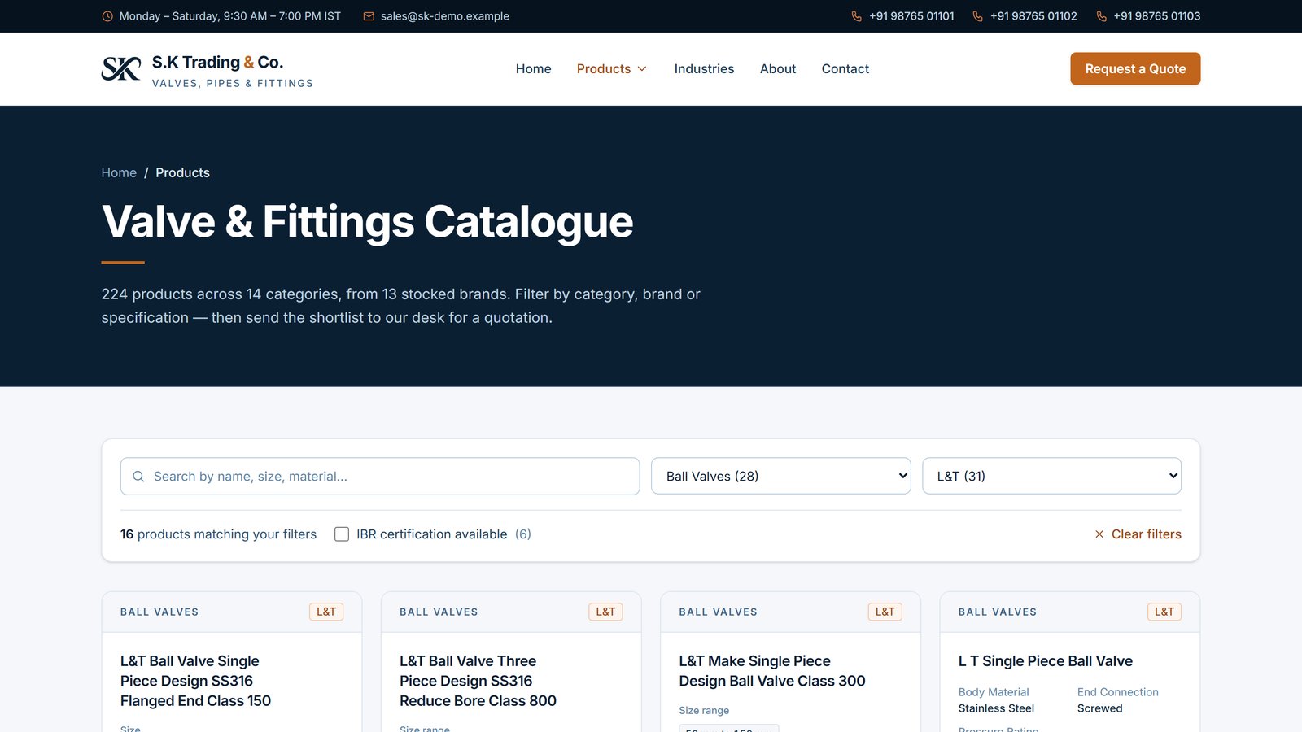Click the L&T badge on L T Single Piece card
Viewport: 1302px width, 732px height.
click(1164, 612)
